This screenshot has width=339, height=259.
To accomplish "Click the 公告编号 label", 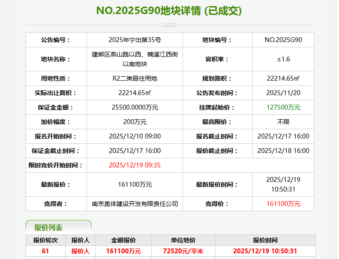I will (56, 40).
